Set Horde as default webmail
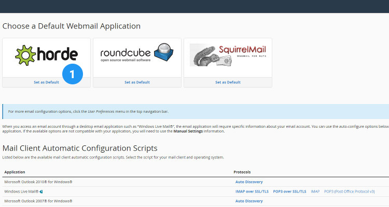389x207 pixels. 46,82
